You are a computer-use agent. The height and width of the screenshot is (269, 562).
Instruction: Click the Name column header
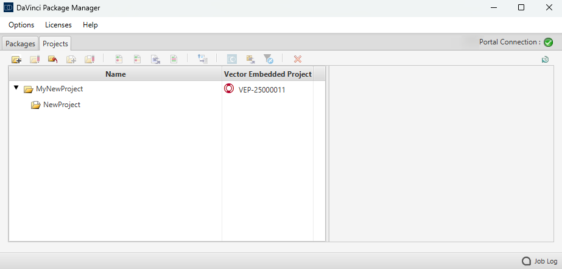click(116, 74)
